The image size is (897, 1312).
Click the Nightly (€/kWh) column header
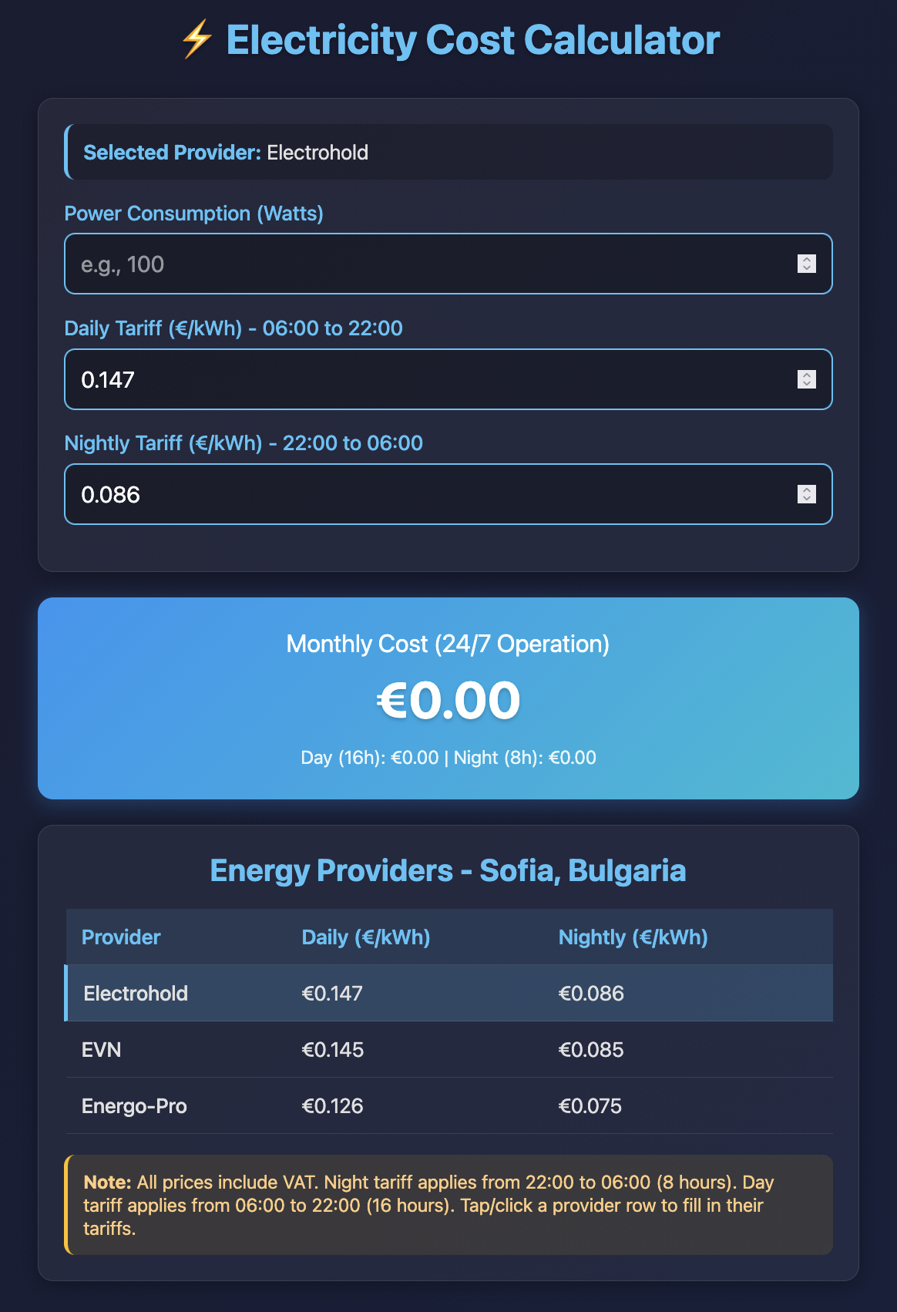633,937
